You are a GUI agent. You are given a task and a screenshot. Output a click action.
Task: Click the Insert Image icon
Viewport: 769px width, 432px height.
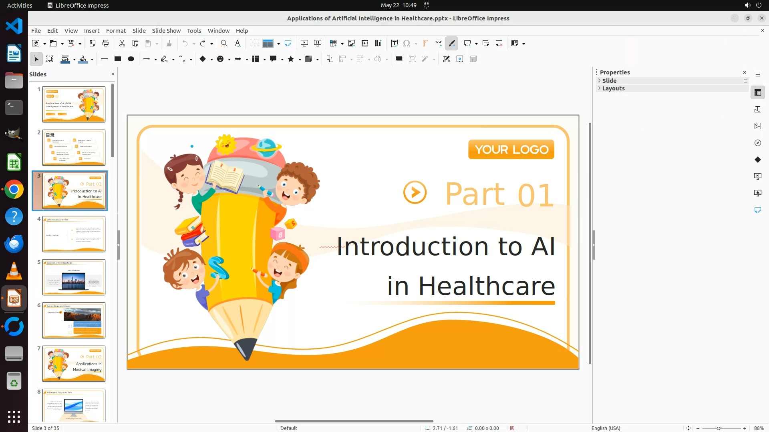tap(352, 43)
